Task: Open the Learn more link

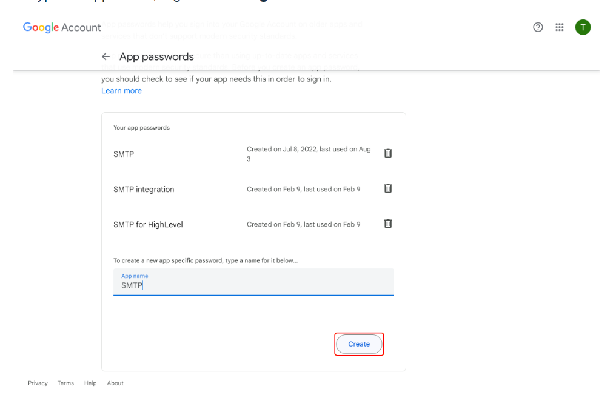Action: click(121, 91)
